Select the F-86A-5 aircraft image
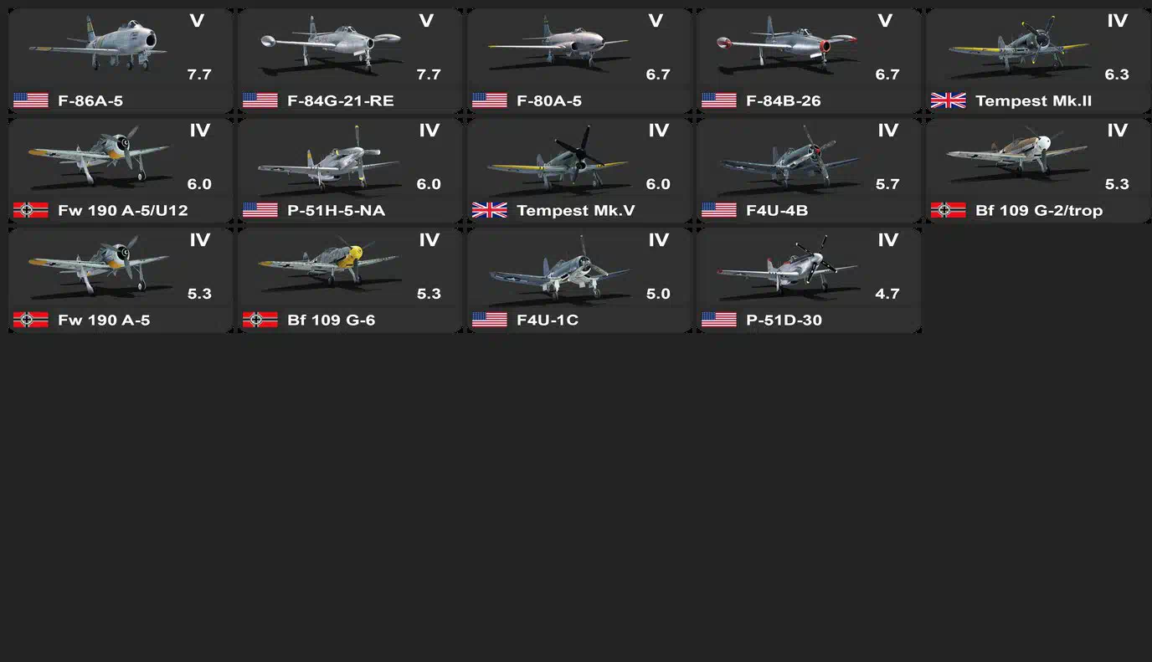 click(95, 44)
